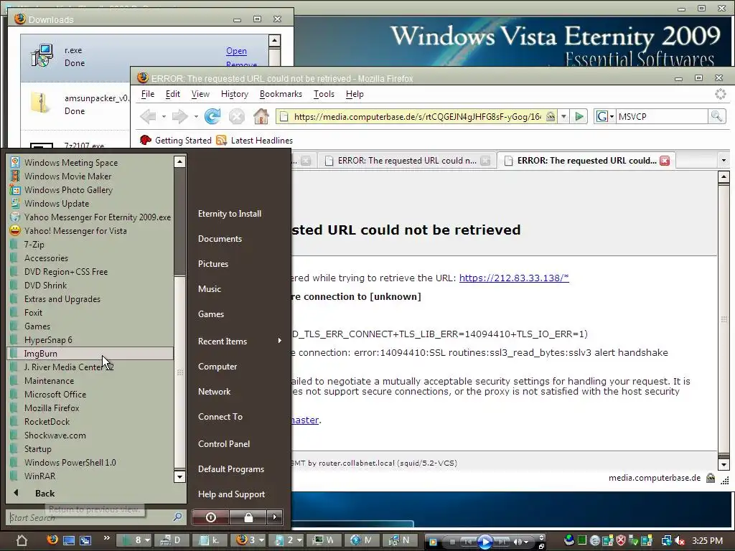
Task: Click the Start menu lock button
Action: point(248,517)
